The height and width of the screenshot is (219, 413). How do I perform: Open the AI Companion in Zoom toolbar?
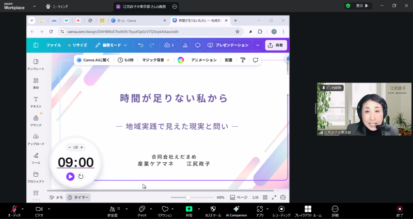pos(236,210)
